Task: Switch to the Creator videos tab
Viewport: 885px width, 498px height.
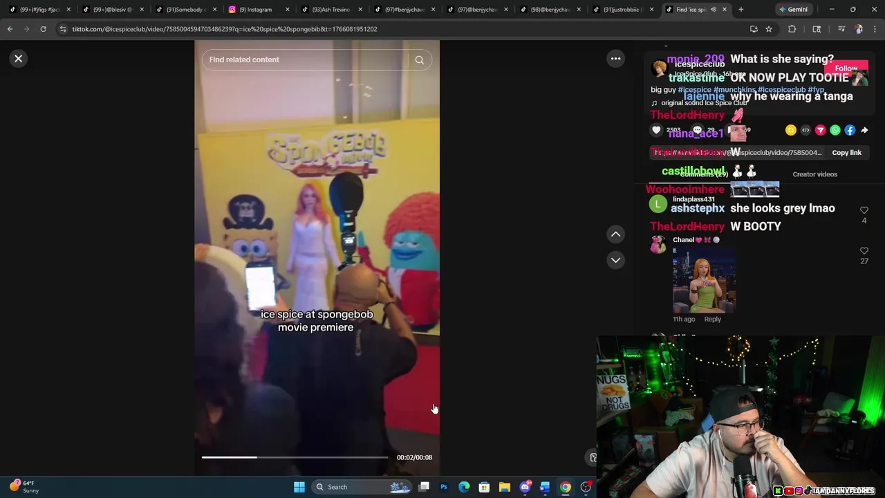Action: point(814,174)
